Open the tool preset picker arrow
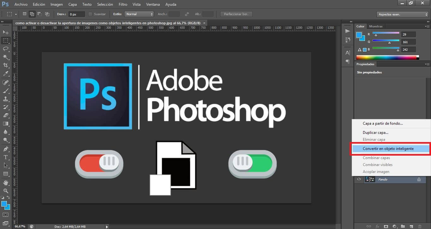 coord(16,14)
